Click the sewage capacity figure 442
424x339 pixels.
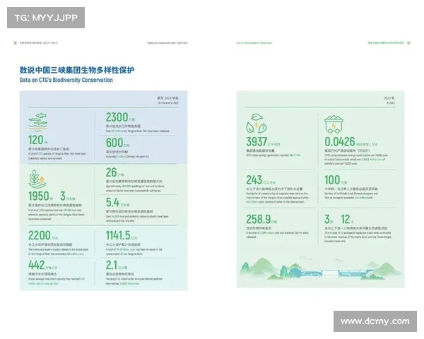pos(37,265)
